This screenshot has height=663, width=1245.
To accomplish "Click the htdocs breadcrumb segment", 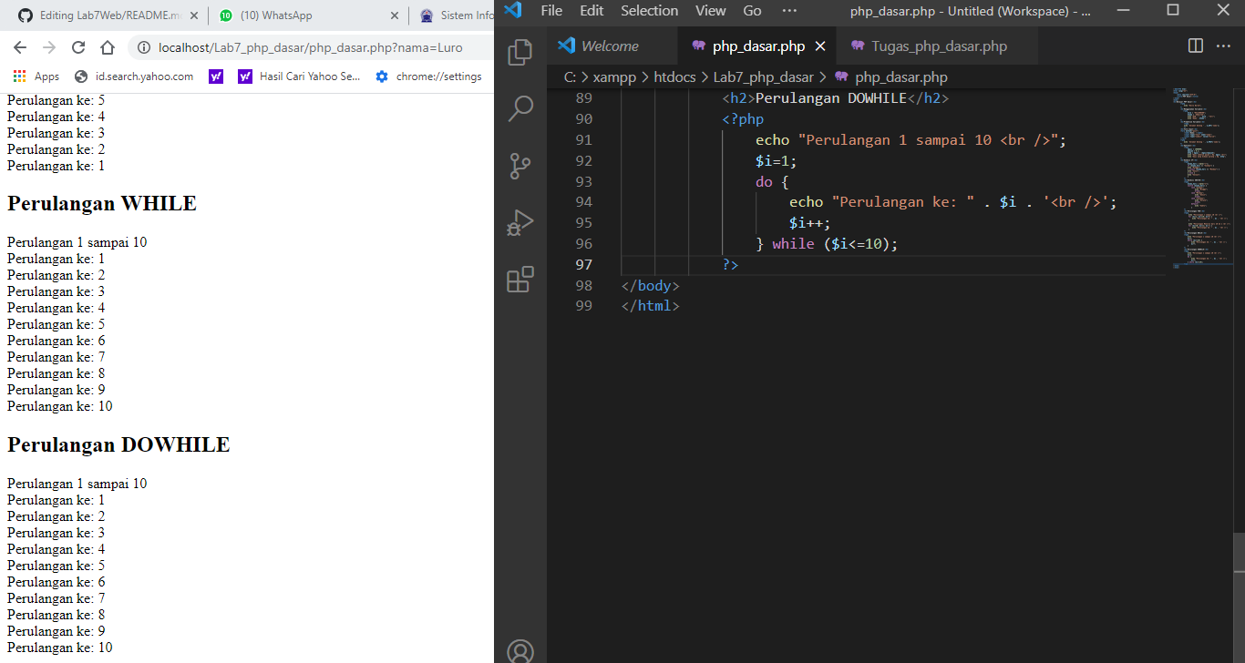I will 674,77.
